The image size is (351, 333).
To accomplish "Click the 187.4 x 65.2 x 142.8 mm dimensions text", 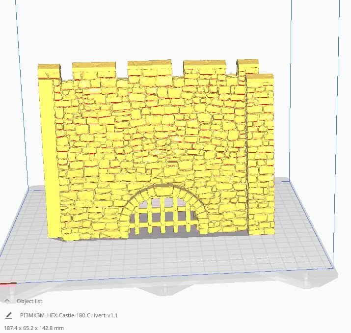I will 34,328.
